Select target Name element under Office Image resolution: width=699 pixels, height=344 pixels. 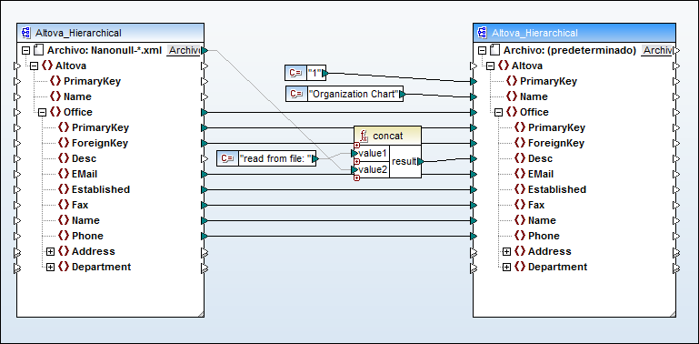tap(542, 220)
